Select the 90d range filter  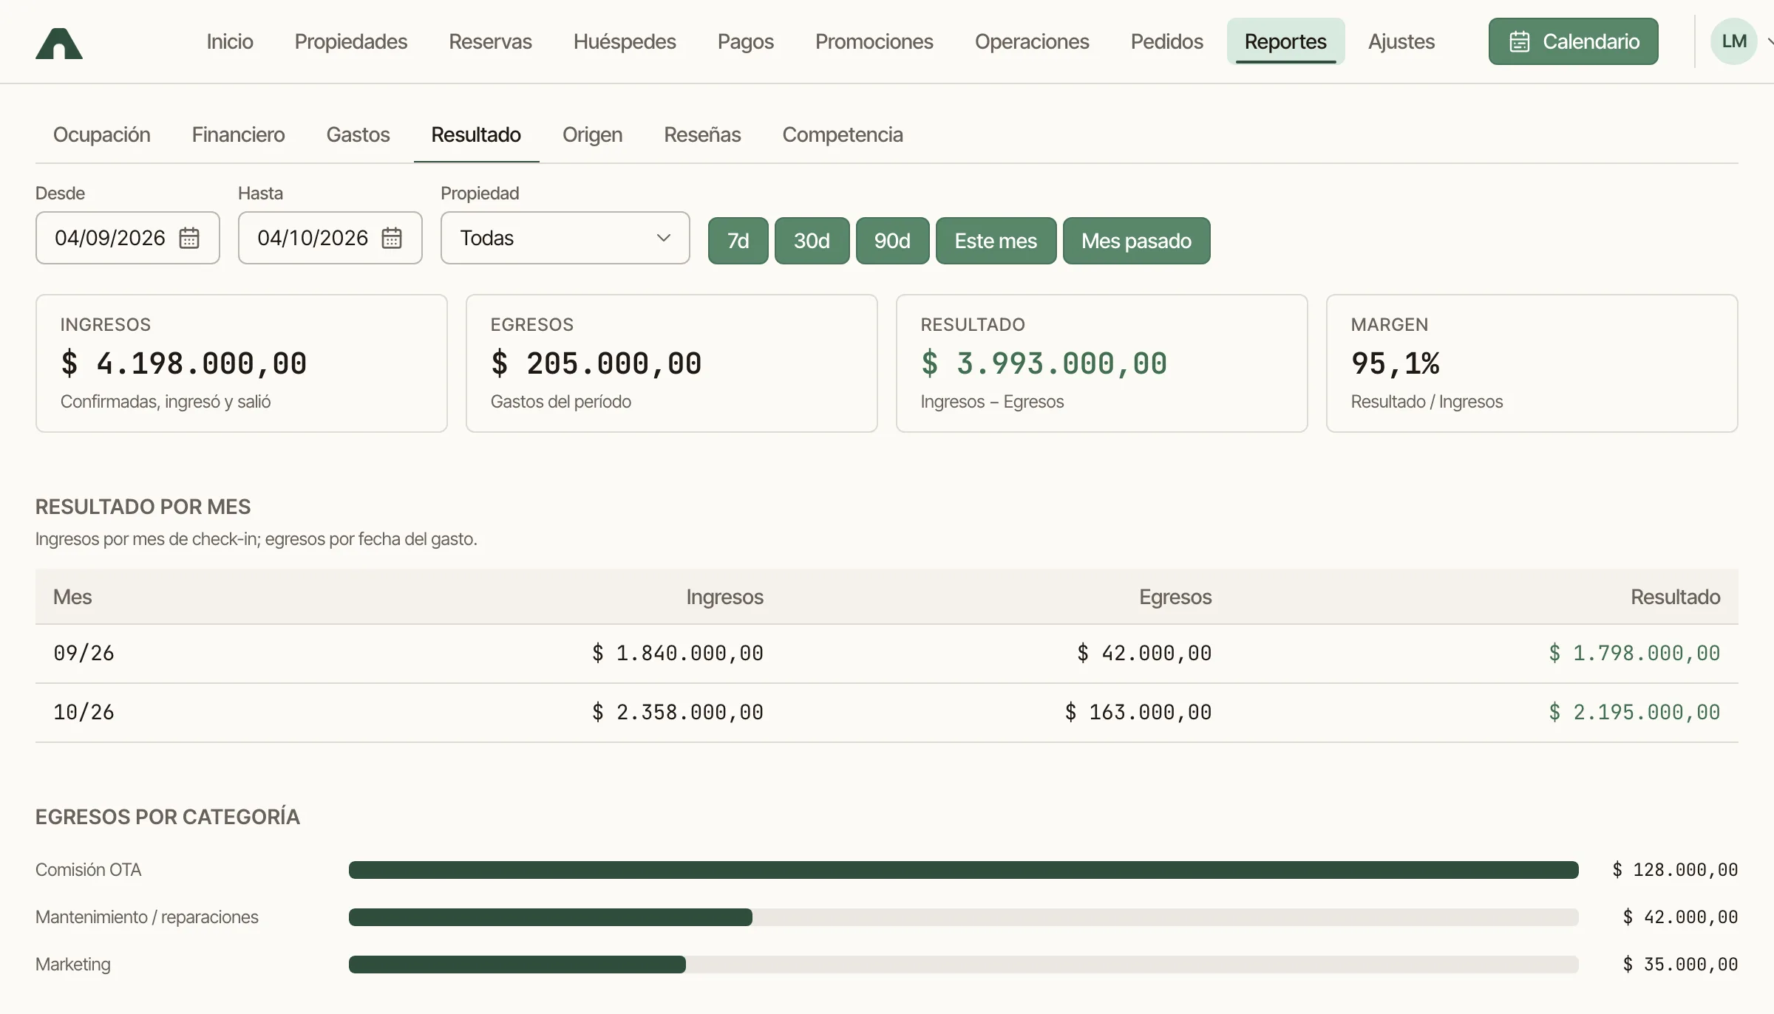892,241
